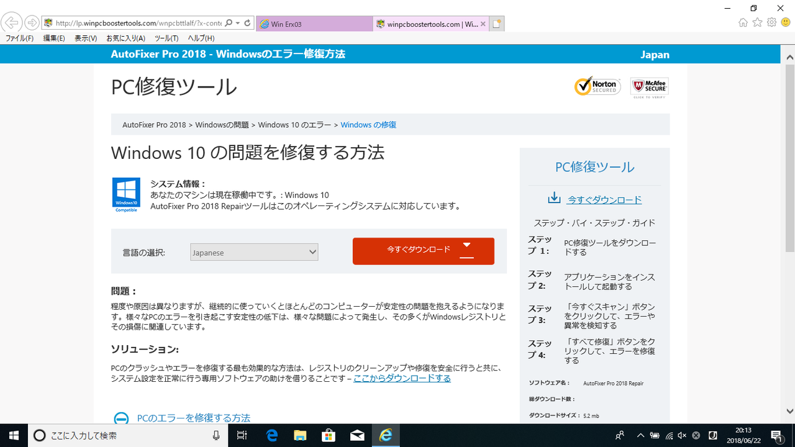The image size is (795, 447).
Task: Click the McAfee Secure badge
Action: tap(649, 88)
